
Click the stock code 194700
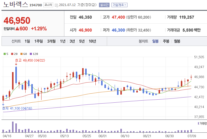point(36,5)
